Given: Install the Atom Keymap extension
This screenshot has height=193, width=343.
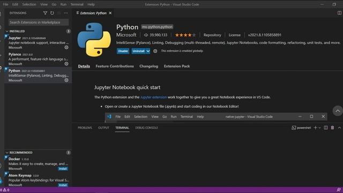Looking at the screenshot, I should point(63,185).
